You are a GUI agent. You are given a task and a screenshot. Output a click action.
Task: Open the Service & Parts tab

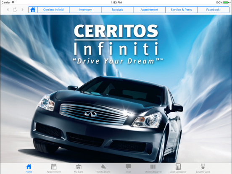coord(181,10)
